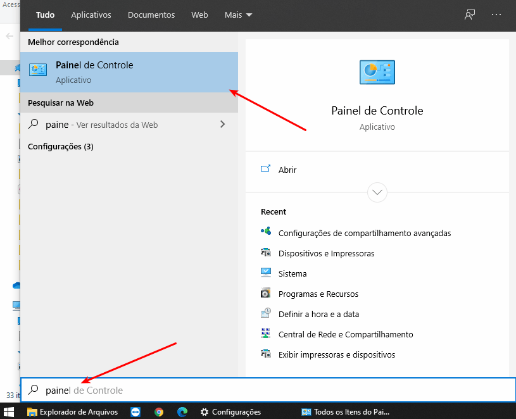
Task: Click the 'Painel de Controle' title in preview pane
Action: pos(377,111)
